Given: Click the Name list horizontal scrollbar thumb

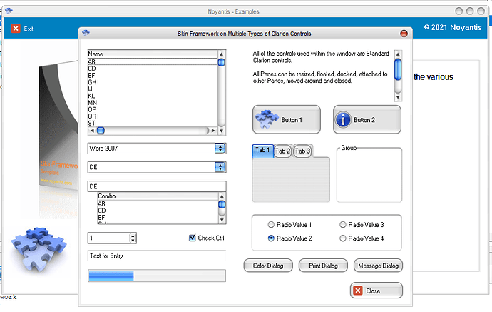Looking at the screenshot, I should coord(101,131).
